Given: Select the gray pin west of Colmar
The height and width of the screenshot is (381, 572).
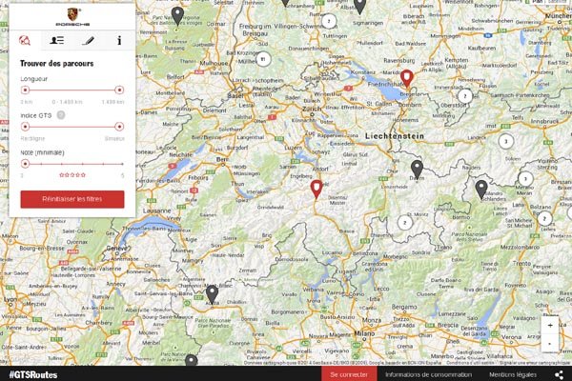Looking at the screenshot, I should point(177,15).
